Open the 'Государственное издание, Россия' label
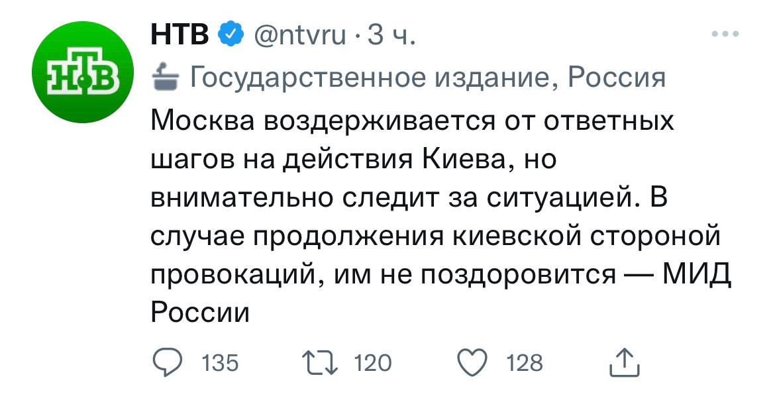The width and height of the screenshot is (775, 406). point(427,78)
